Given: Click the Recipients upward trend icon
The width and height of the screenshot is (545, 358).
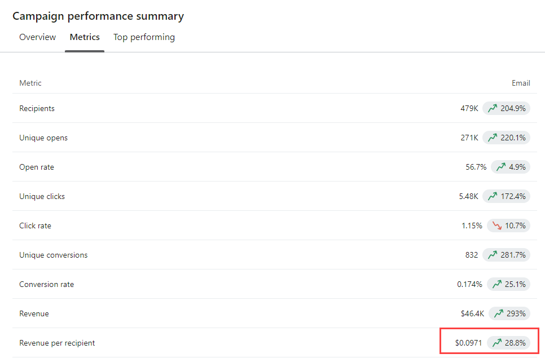Looking at the screenshot, I should [x=493, y=108].
